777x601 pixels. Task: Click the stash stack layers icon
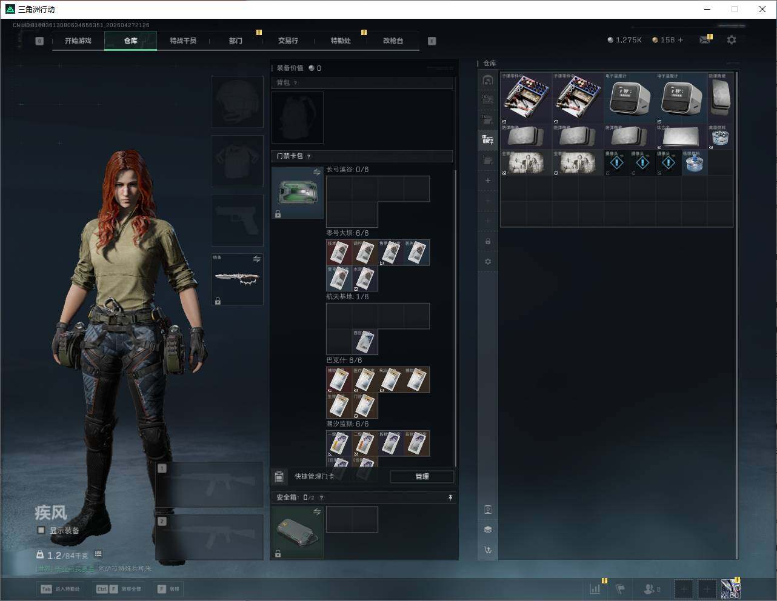488,530
